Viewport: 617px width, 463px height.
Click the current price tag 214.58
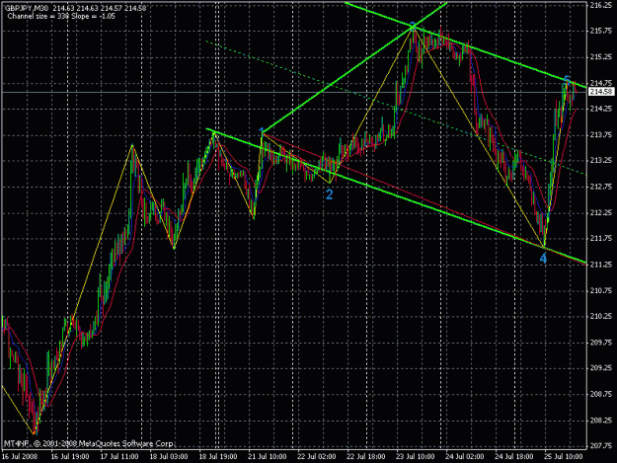point(601,92)
